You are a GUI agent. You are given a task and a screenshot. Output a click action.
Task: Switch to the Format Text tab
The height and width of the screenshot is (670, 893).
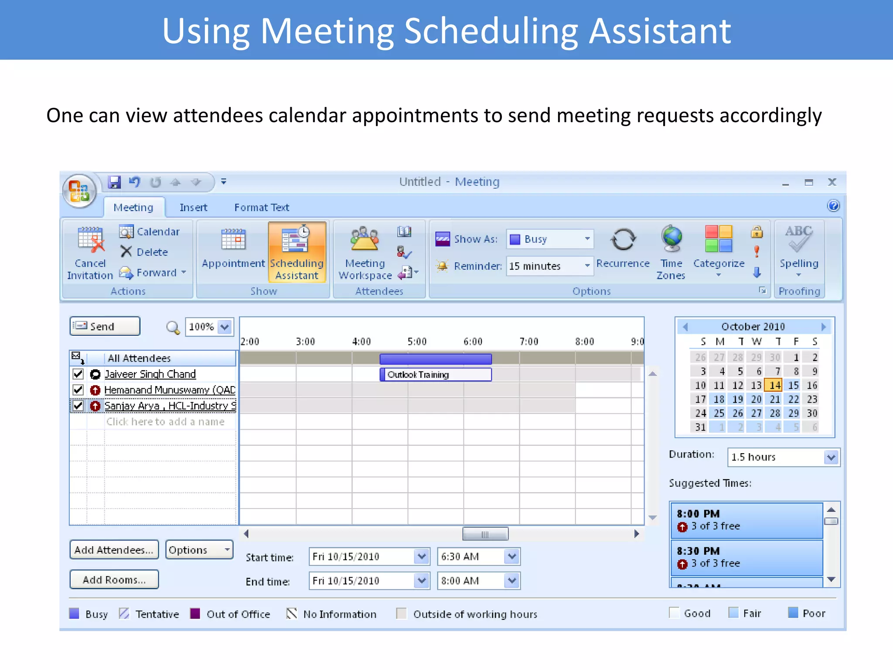click(x=262, y=208)
